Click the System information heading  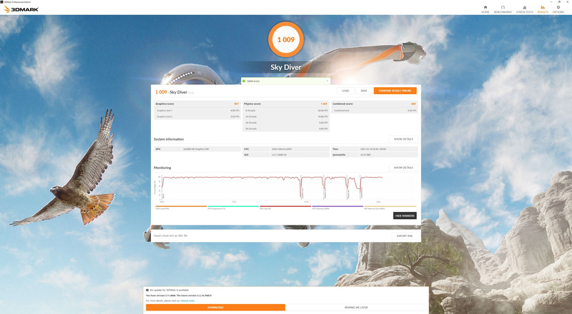click(x=169, y=139)
